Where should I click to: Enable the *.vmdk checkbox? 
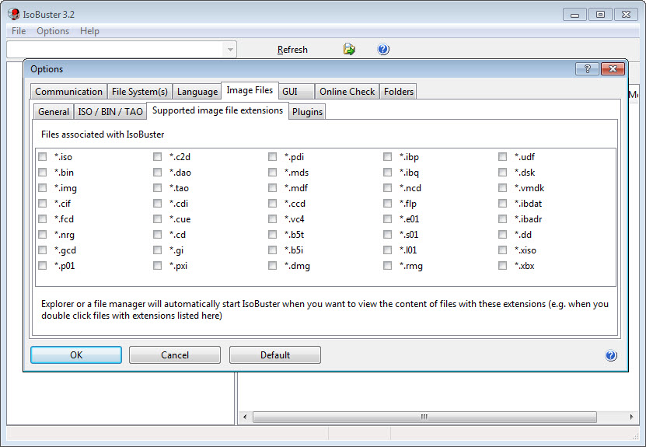pyautogui.click(x=503, y=188)
